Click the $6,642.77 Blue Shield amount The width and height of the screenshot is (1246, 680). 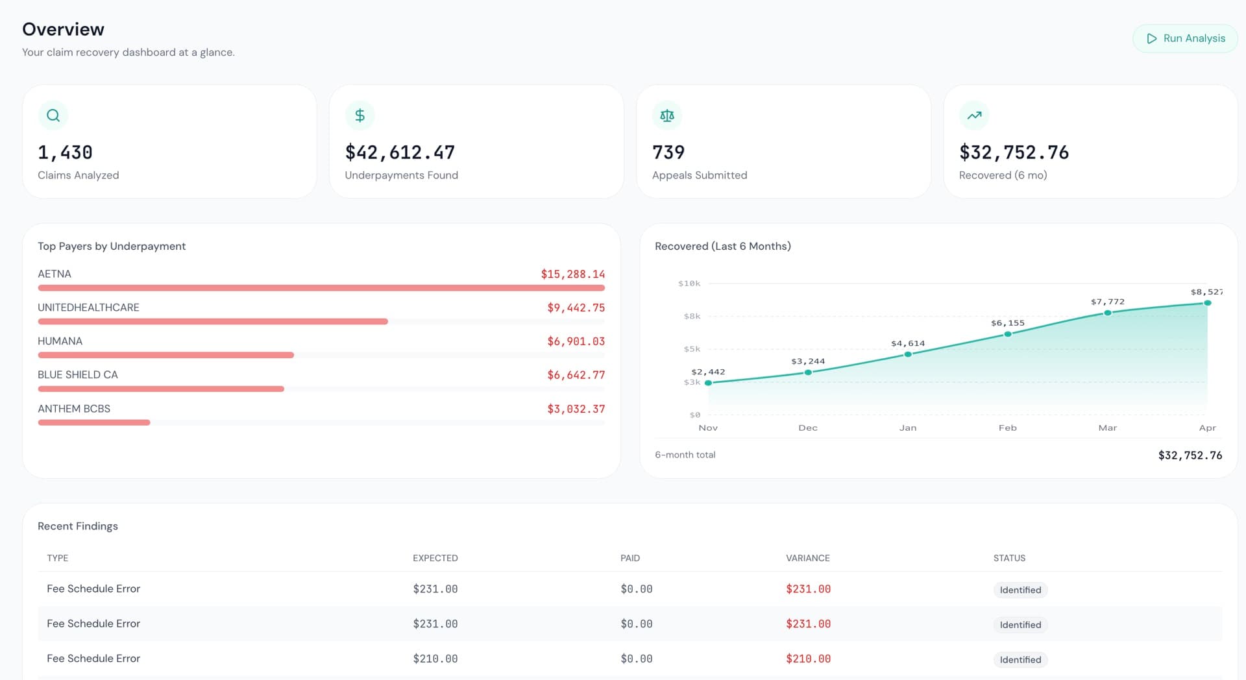[x=576, y=375]
